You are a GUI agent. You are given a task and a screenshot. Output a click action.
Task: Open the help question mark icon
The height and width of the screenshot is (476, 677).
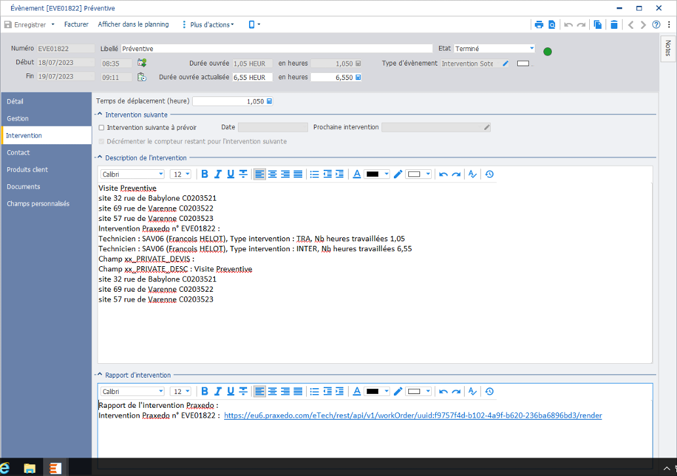(656, 25)
